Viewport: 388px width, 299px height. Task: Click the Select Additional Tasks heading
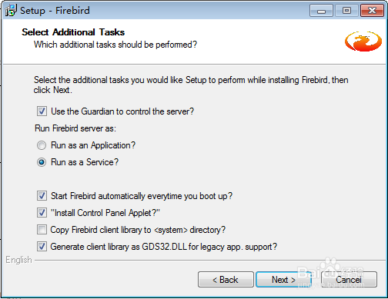[x=73, y=32]
